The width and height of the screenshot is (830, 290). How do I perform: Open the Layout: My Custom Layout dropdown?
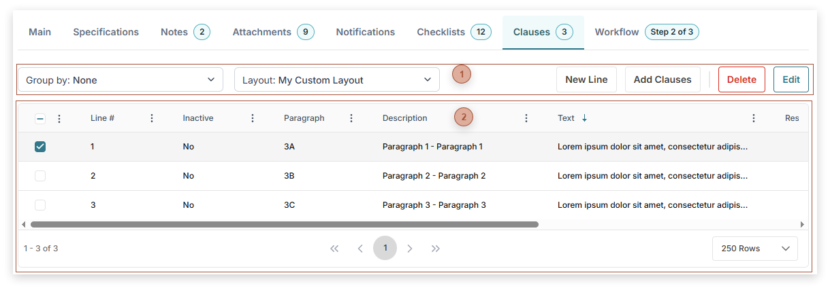tap(336, 80)
